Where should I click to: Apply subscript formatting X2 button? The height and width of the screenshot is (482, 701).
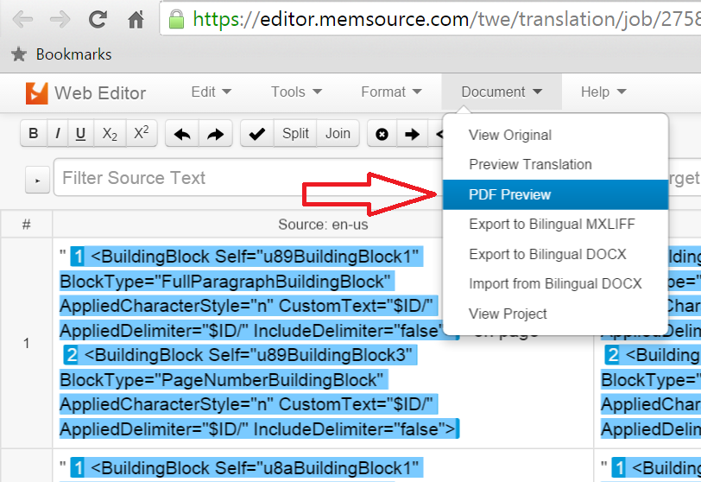[x=110, y=133]
